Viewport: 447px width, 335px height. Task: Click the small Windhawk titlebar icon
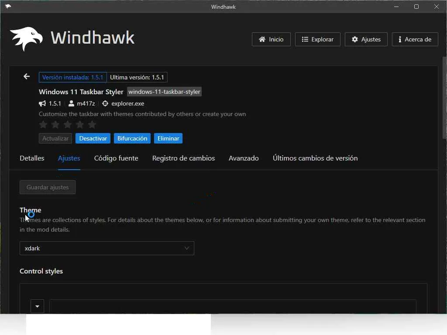(x=8, y=7)
